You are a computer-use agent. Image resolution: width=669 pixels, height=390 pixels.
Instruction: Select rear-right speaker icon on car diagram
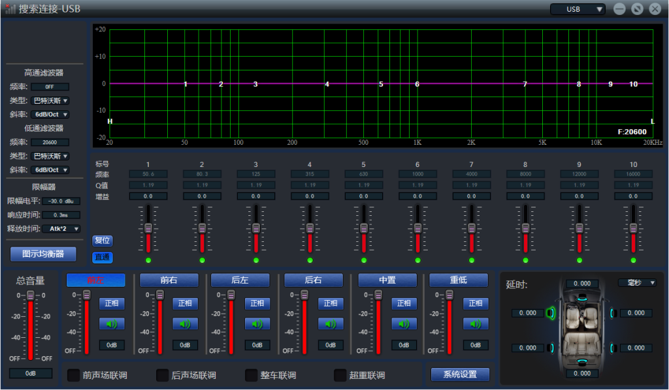[x=613, y=348]
